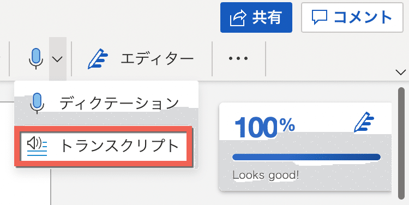This screenshot has width=409, height=205.
Task: Click the share arrow icon
Action: (x=238, y=18)
